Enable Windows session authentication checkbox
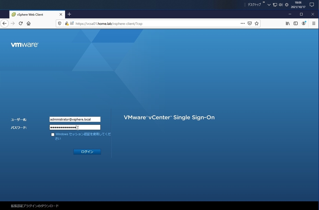The height and width of the screenshot is (210, 319). (x=53, y=135)
